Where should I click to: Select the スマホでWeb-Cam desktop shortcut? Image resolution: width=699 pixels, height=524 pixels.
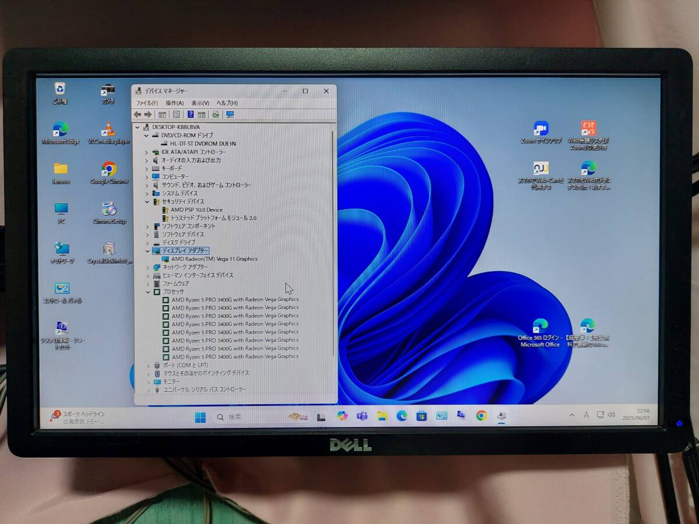tap(541, 176)
